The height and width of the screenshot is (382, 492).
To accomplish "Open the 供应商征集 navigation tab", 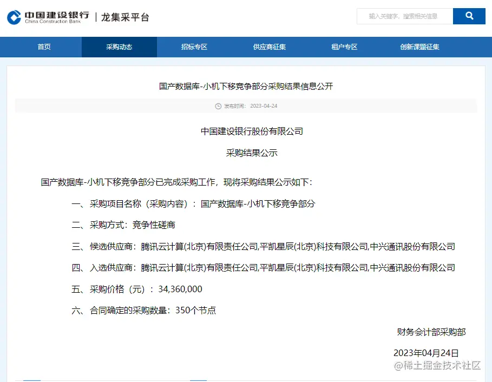I will click(x=269, y=47).
